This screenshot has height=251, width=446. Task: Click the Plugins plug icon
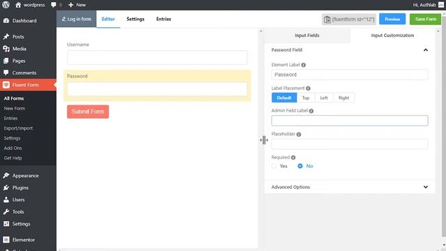(x=6, y=188)
